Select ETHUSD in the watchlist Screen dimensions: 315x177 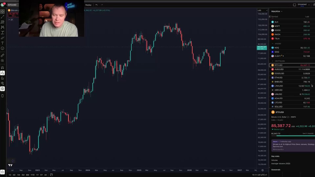[x=292, y=78]
